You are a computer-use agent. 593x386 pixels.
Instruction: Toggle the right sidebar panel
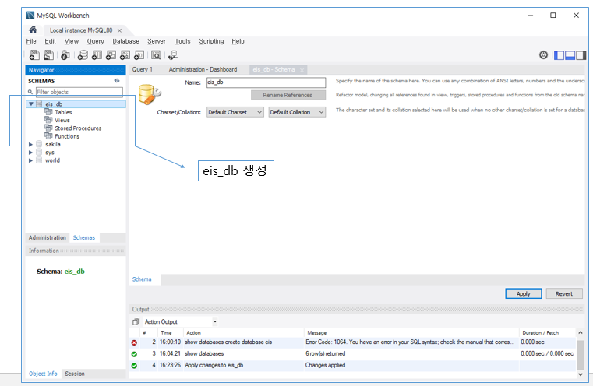tap(581, 55)
